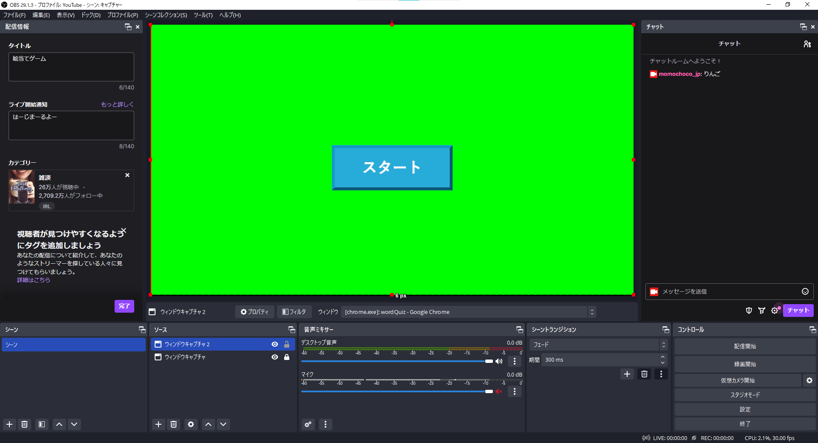Screen dimensions: 818x443
Task: Open the ツール(T) menu
Action: (203, 15)
